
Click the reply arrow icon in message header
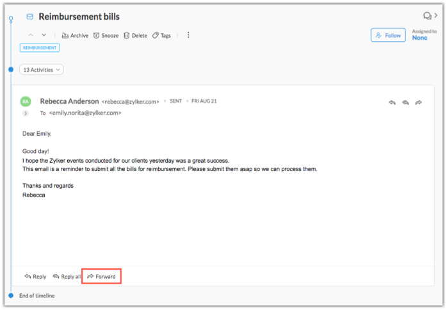coord(393,102)
